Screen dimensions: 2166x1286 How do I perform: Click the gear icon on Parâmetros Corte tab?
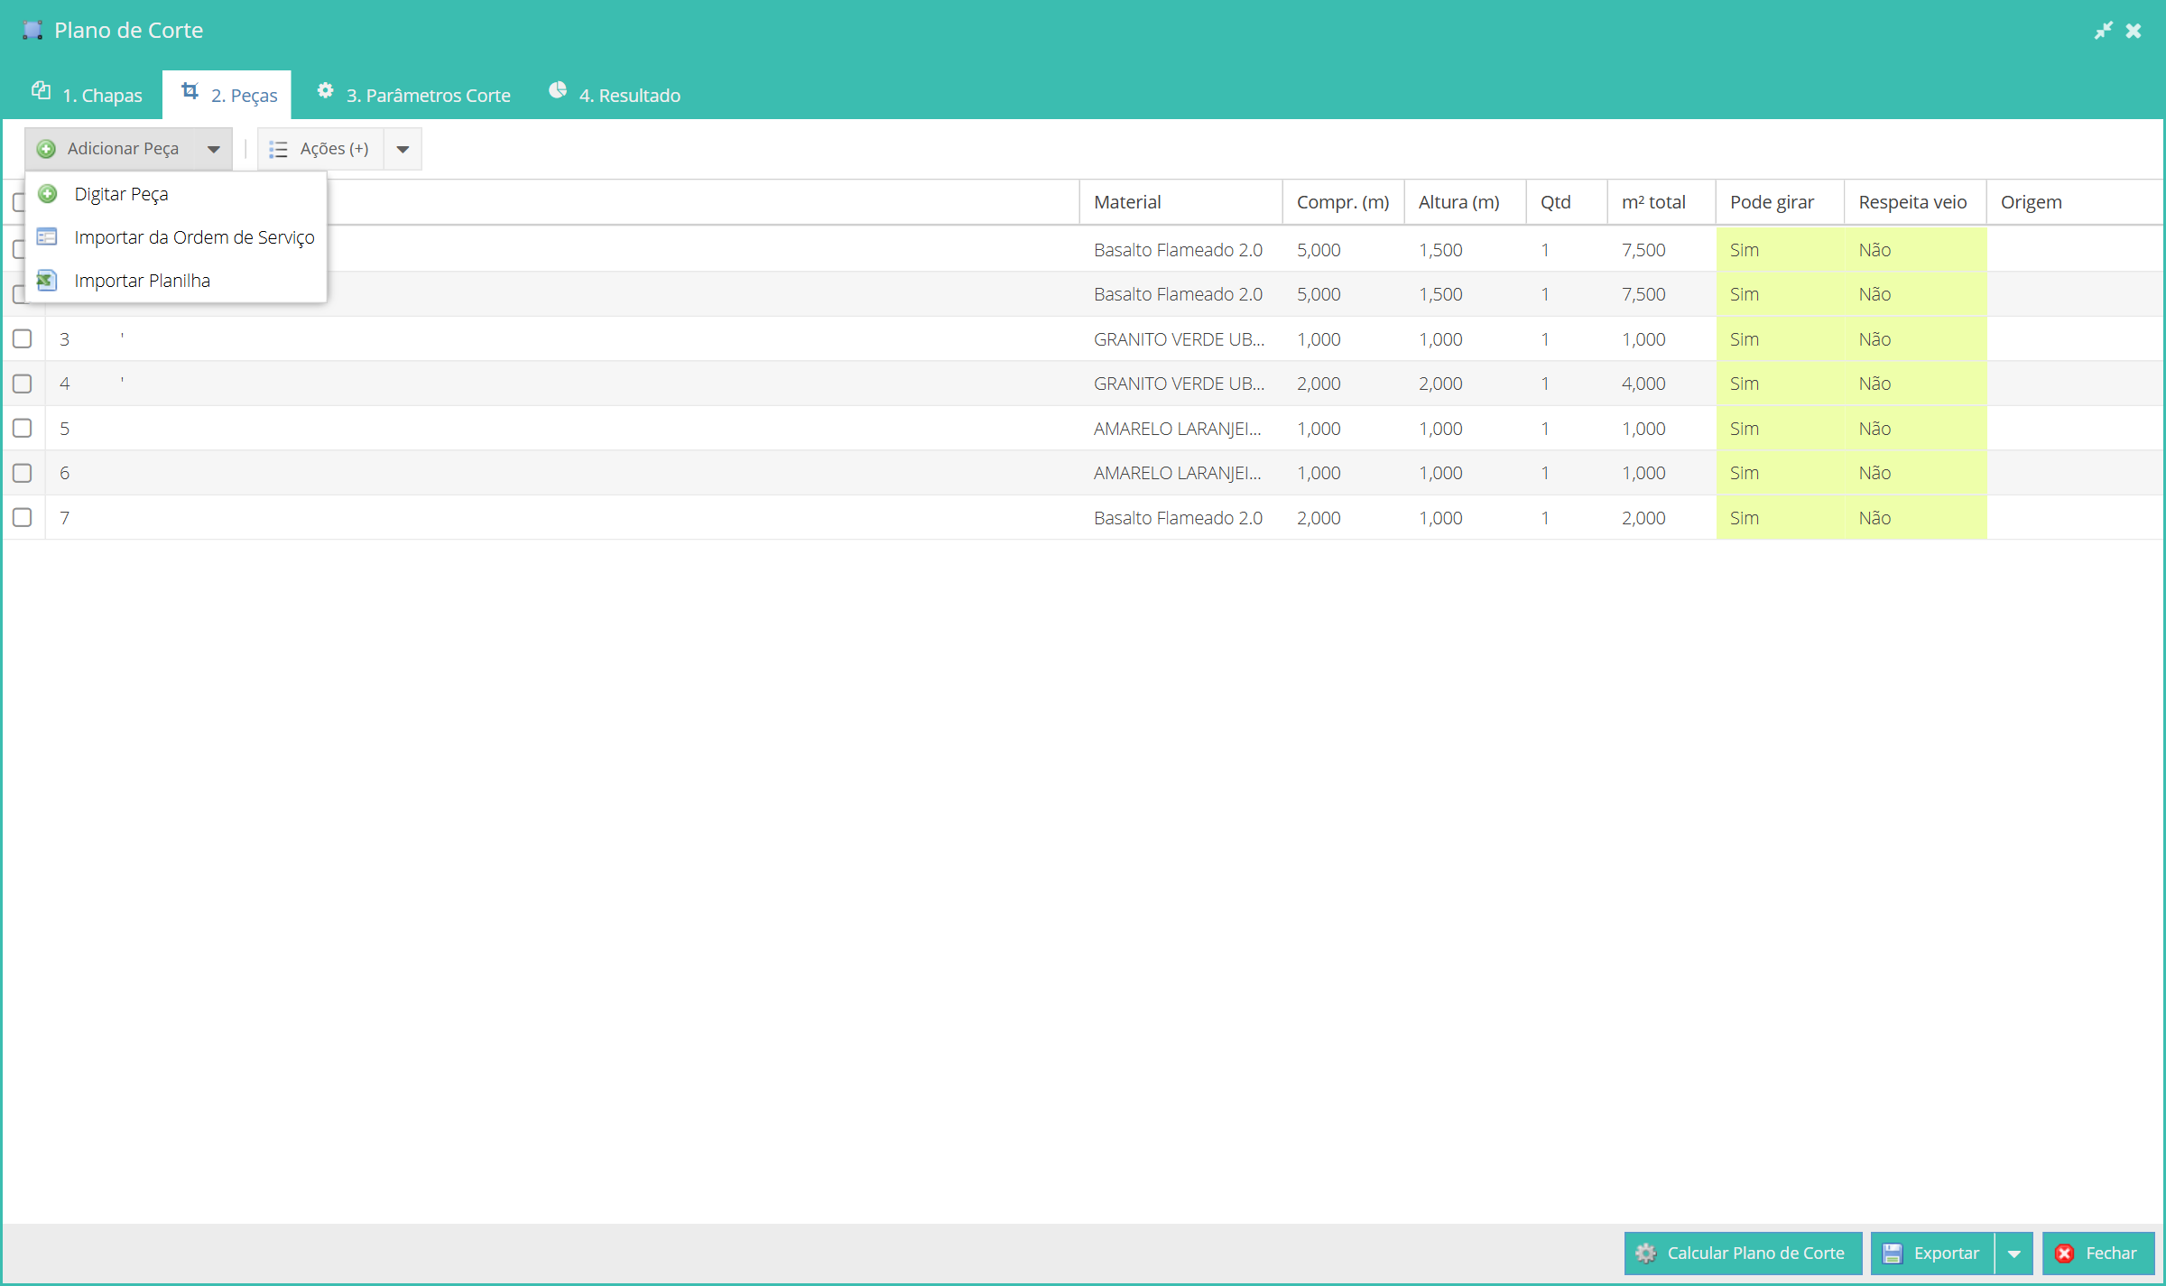click(325, 90)
